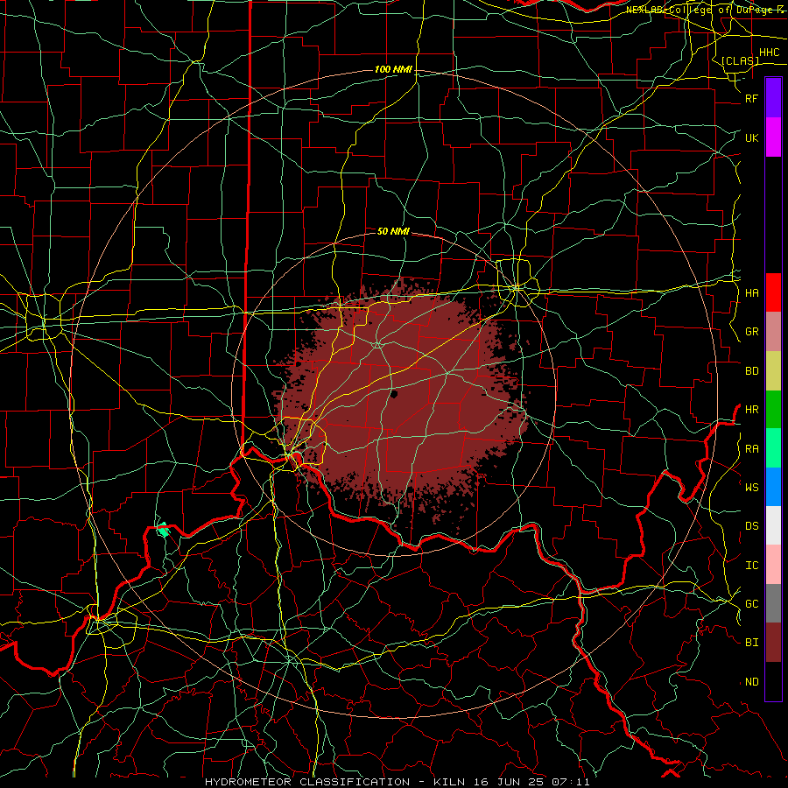Click the [CLAS] label

click(x=740, y=60)
